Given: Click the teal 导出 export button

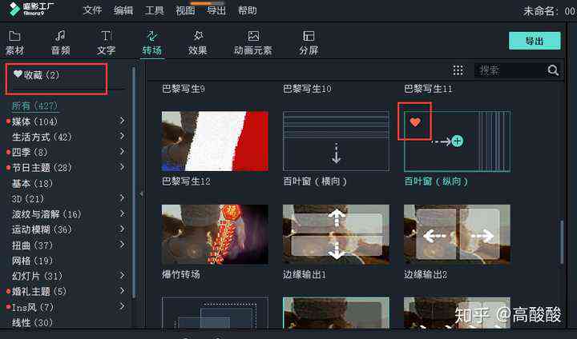Looking at the screenshot, I should [535, 41].
